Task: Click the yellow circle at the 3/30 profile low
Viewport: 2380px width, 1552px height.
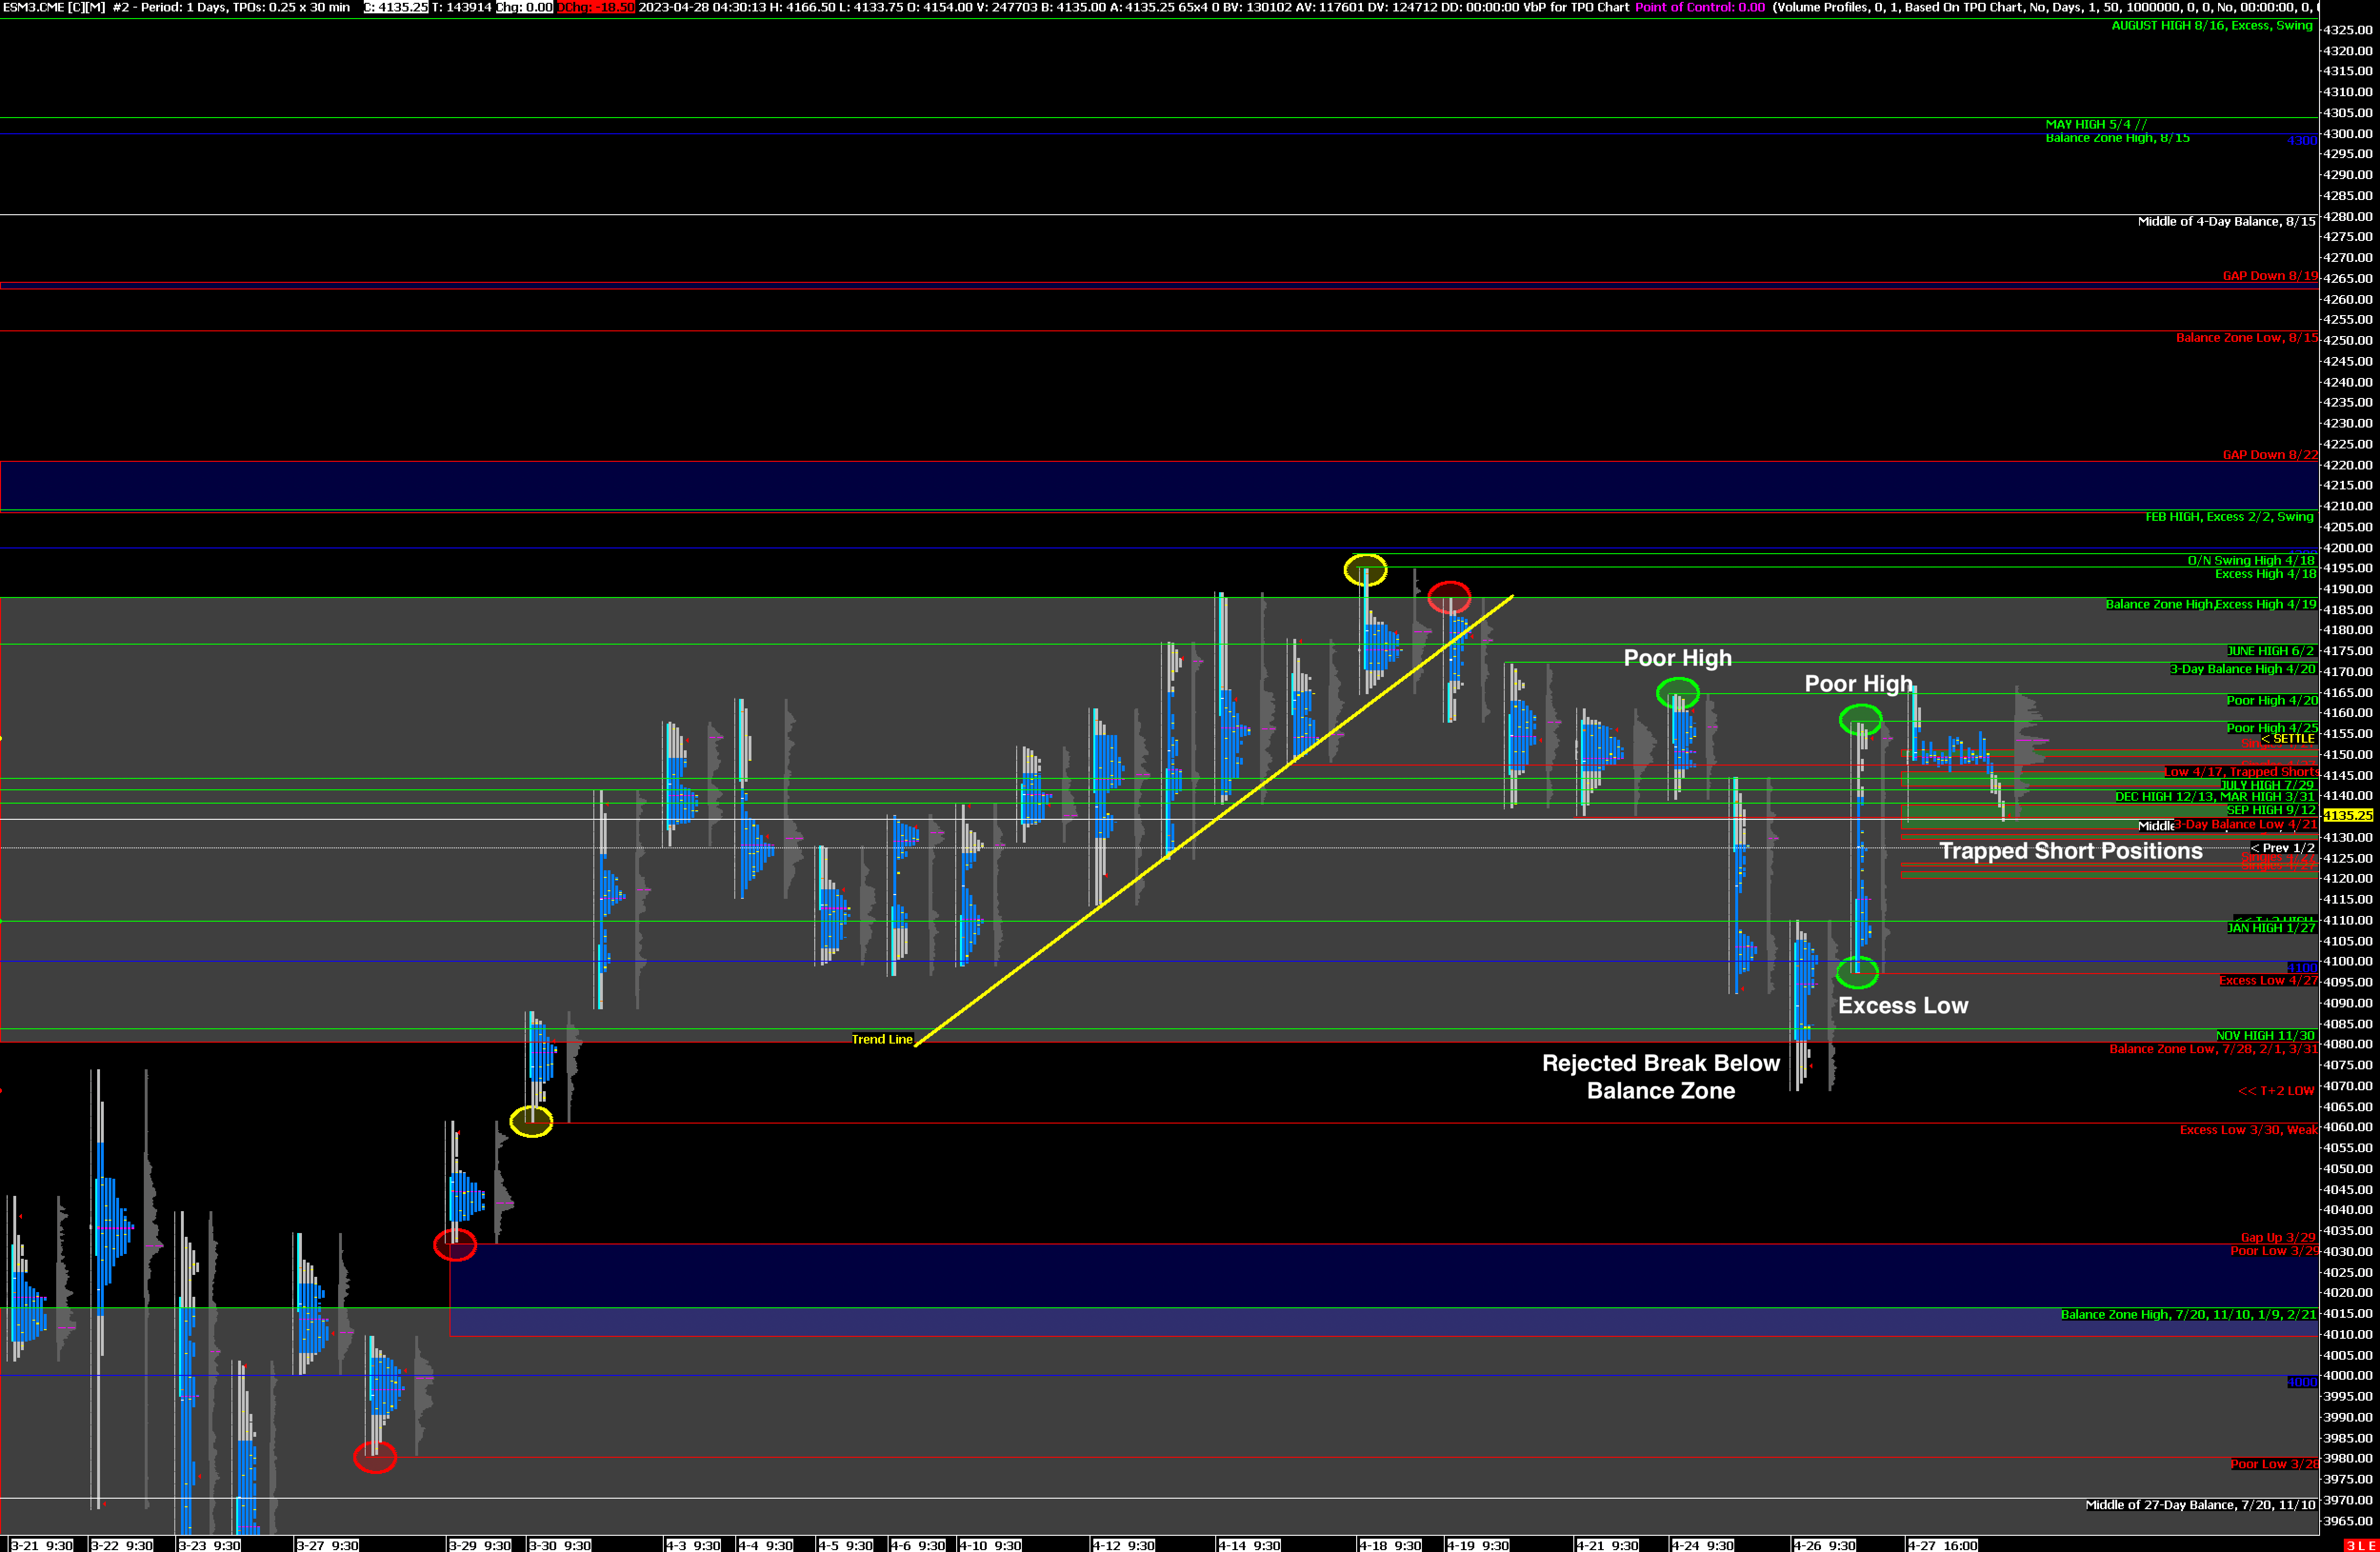Action: [531, 1121]
